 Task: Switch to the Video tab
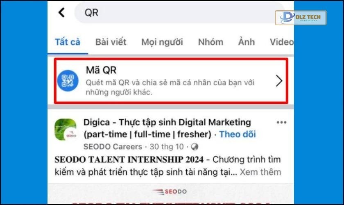(x=282, y=42)
